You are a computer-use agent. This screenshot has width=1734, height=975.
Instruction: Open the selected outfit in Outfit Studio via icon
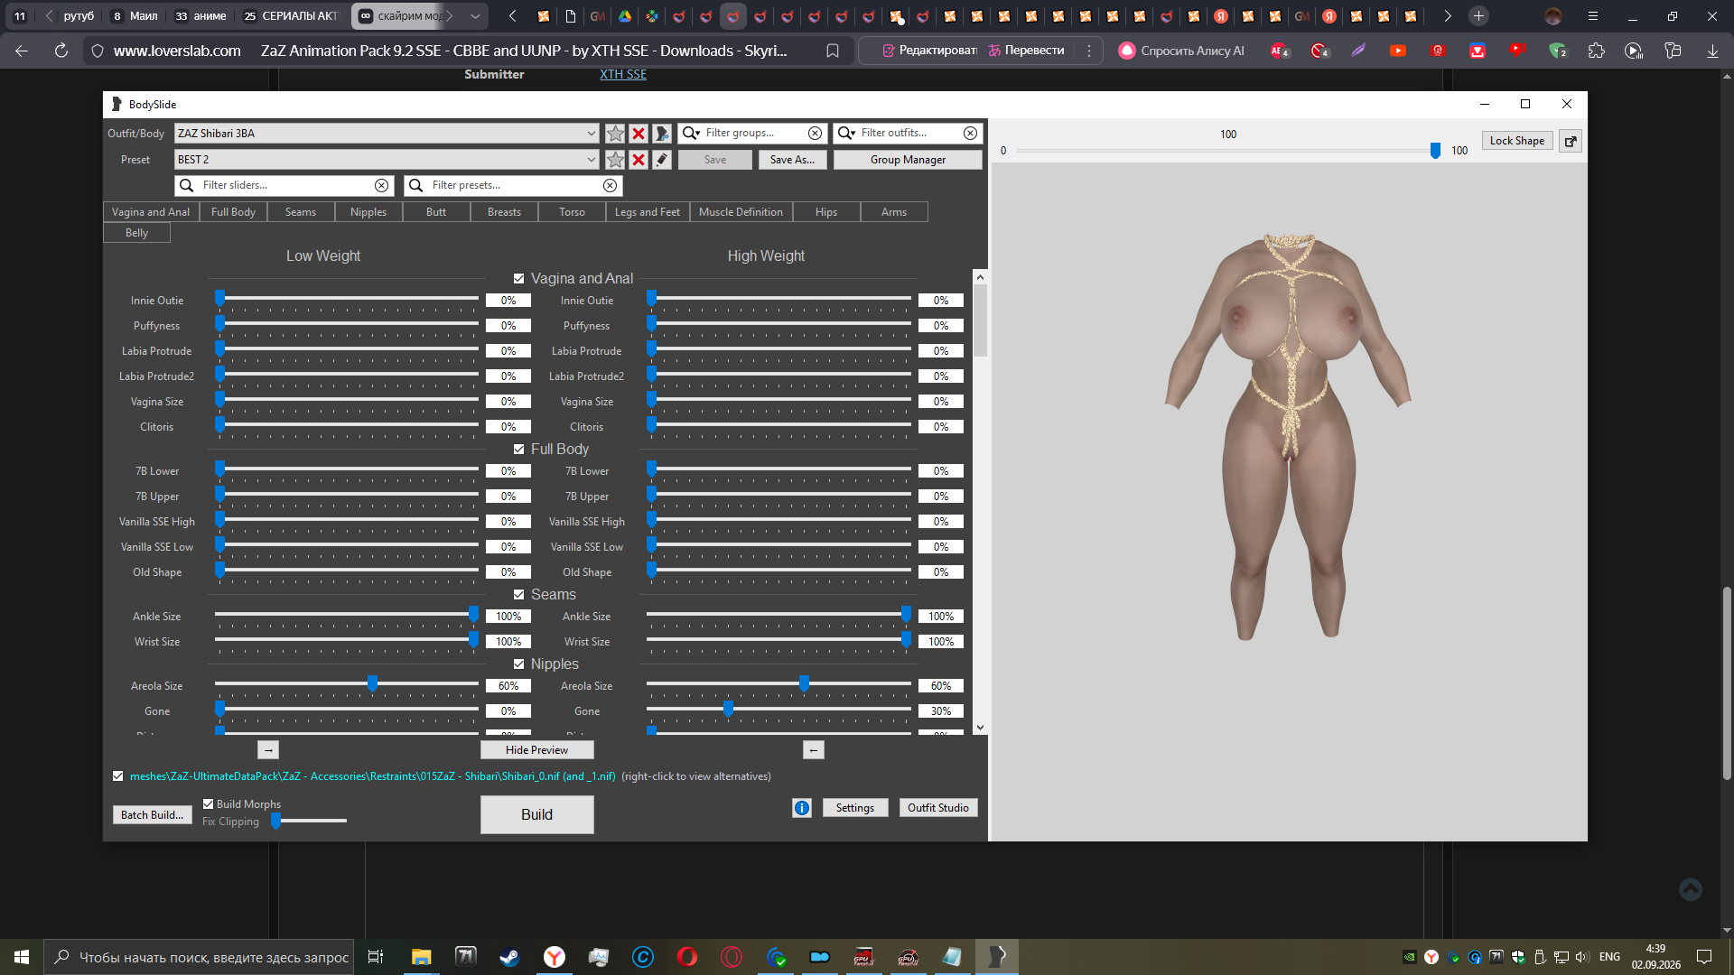pyautogui.click(x=662, y=134)
